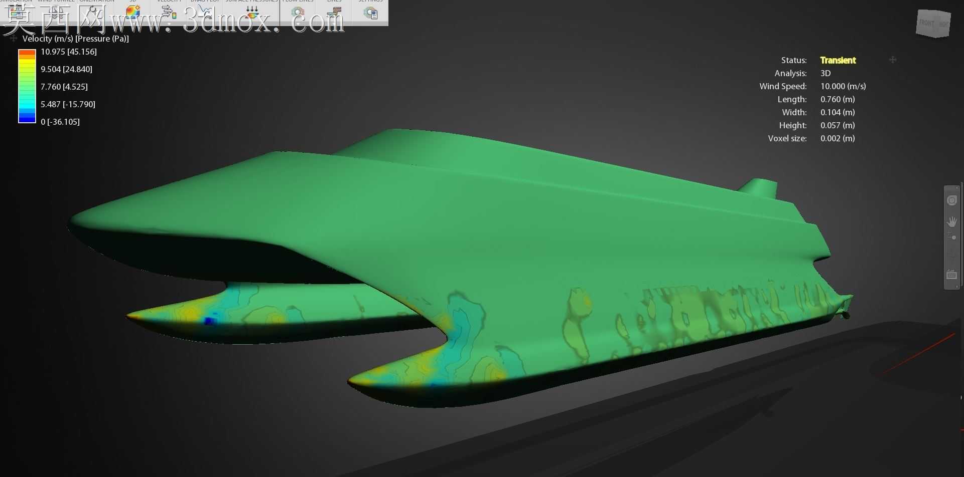Click the Analysis value '3D'
This screenshot has width=964, height=477.
coord(825,73)
